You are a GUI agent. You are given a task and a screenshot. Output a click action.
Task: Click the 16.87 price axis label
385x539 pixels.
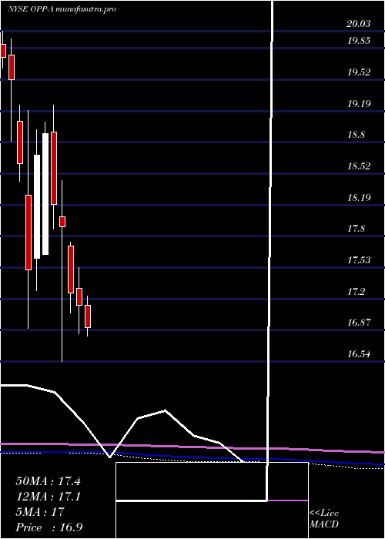pyautogui.click(x=359, y=323)
